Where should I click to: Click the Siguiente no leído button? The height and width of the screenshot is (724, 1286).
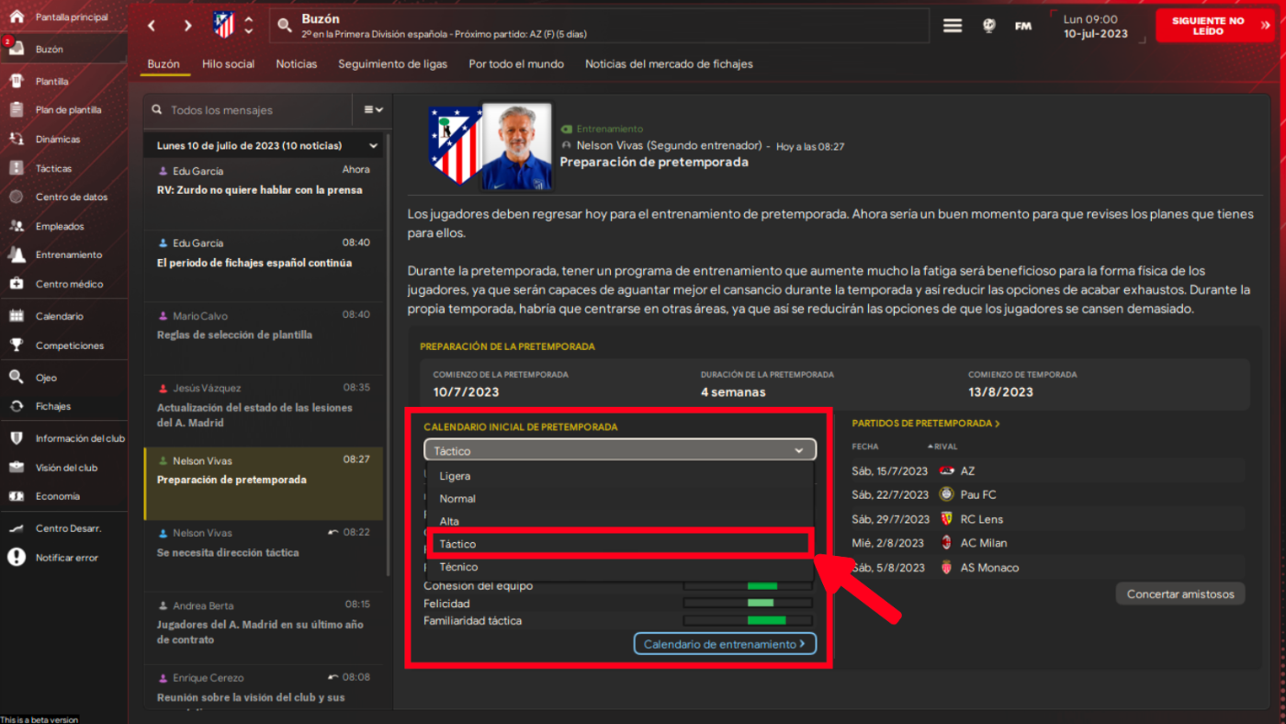tap(1214, 26)
